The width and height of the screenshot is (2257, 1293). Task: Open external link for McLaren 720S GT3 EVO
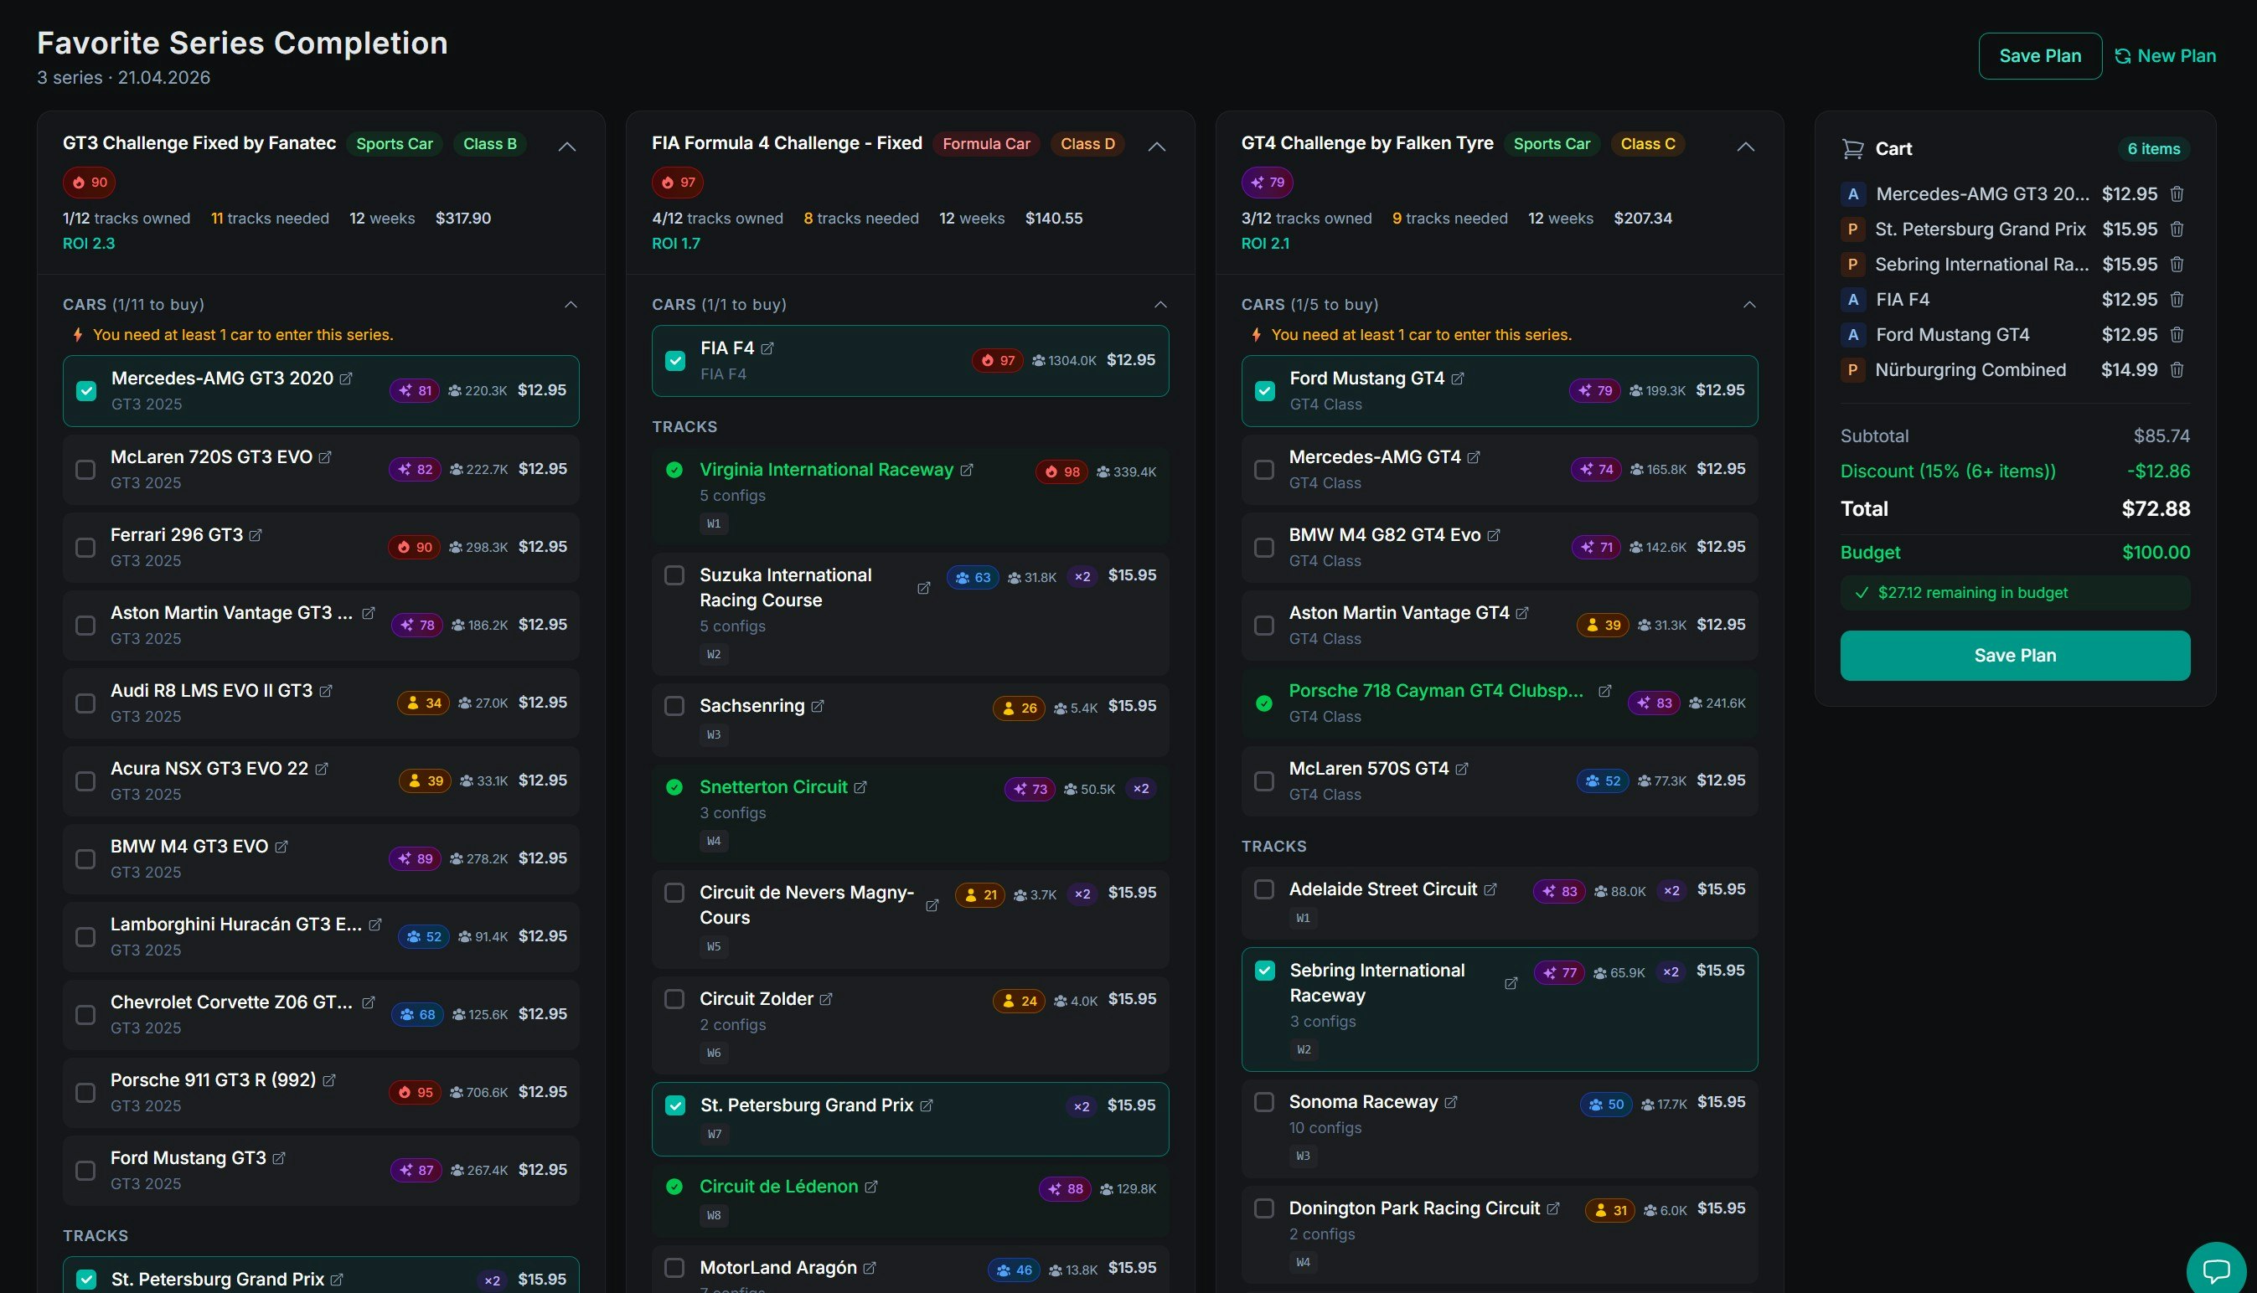(x=325, y=457)
